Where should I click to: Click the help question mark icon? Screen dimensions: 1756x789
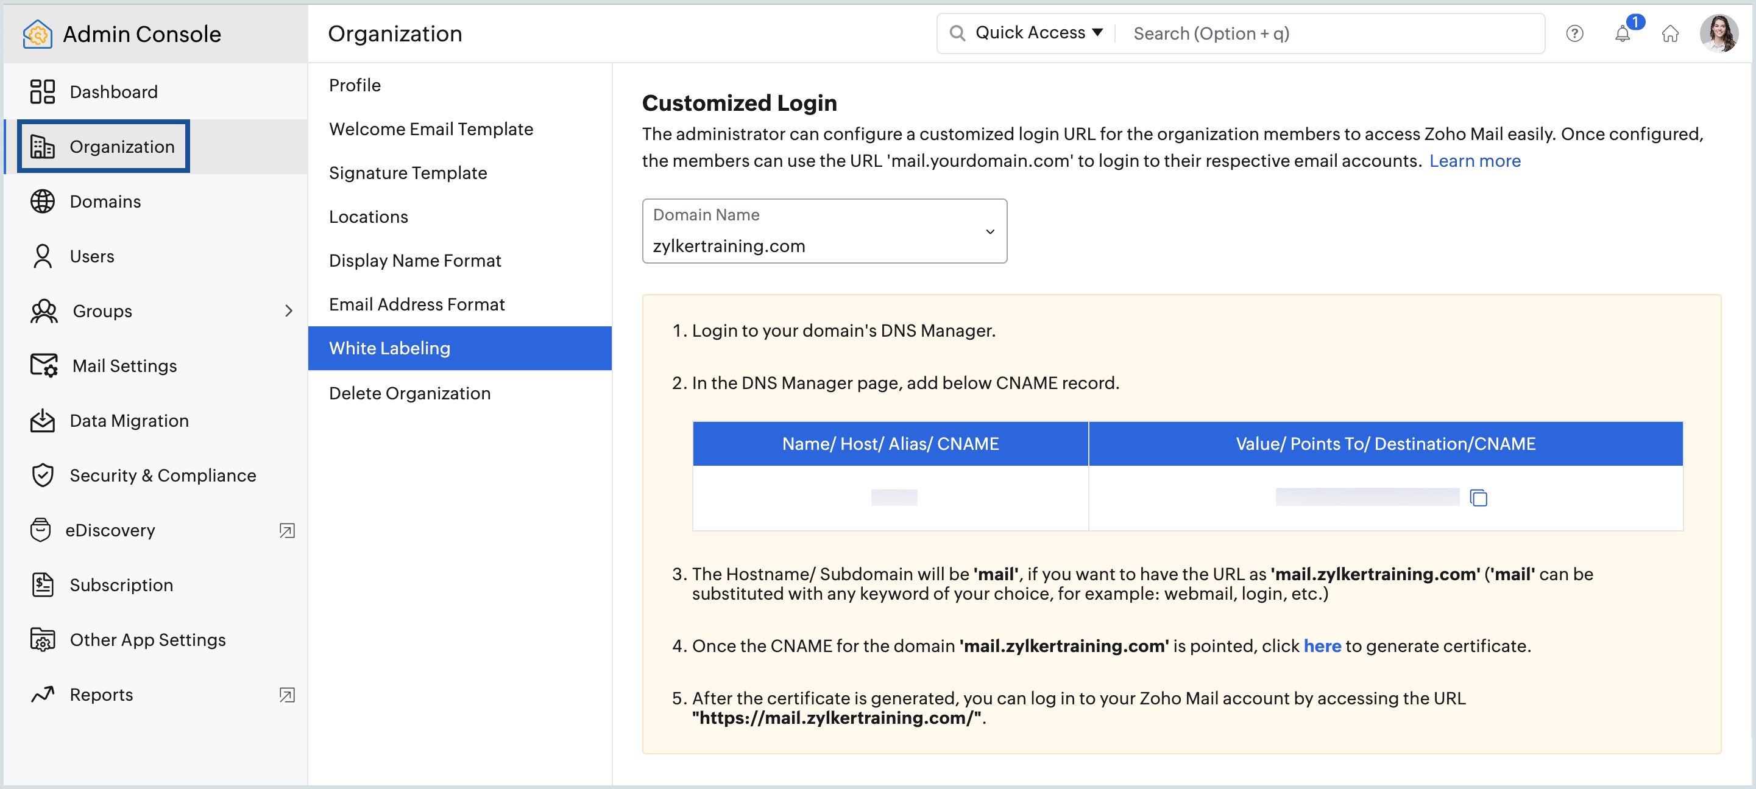point(1576,32)
